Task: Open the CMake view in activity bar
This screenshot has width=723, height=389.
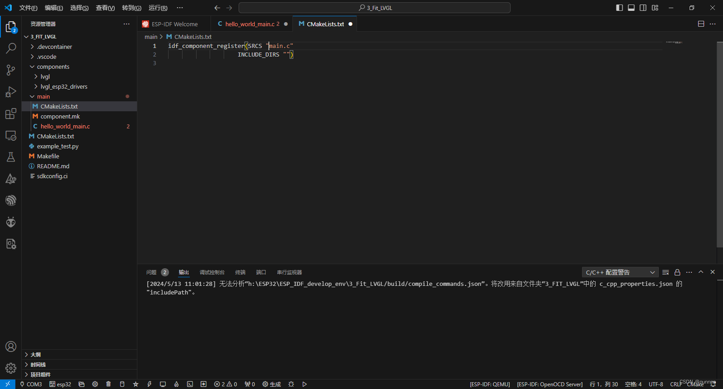Action: click(x=11, y=179)
